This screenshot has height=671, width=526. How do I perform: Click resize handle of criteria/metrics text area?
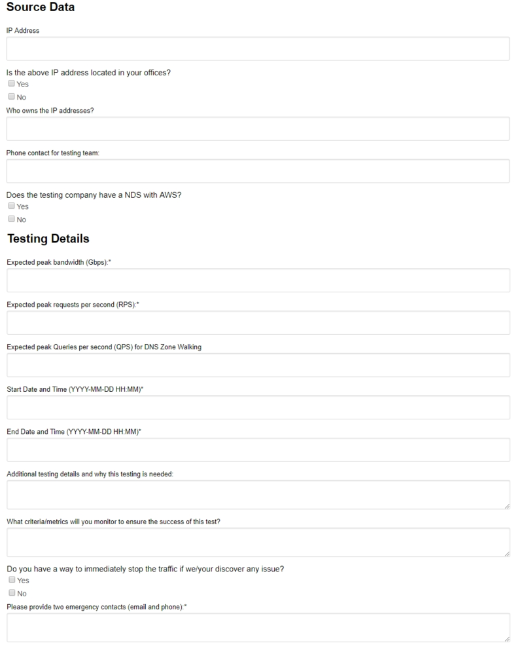pyautogui.click(x=506, y=554)
